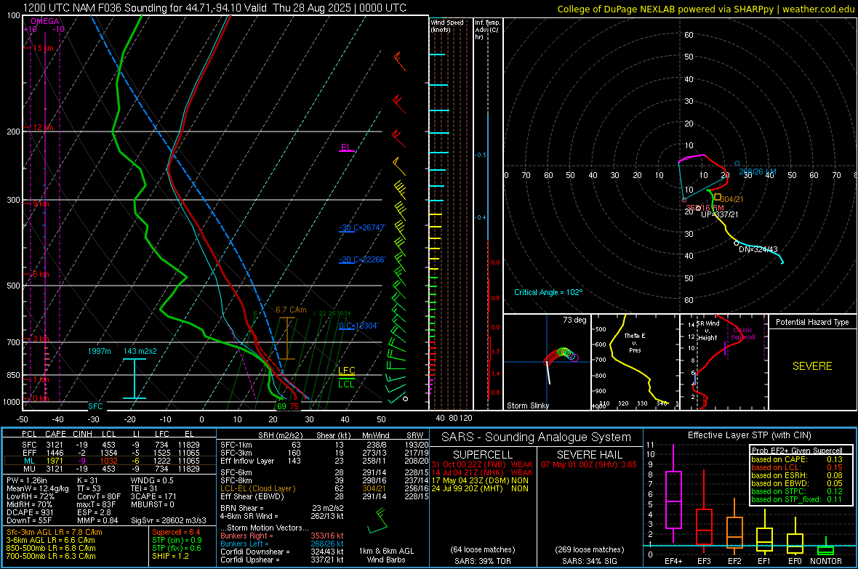The width and height of the screenshot is (858, 569).
Task: Click the "DN=324/43" hodograph label
Action: point(758,249)
